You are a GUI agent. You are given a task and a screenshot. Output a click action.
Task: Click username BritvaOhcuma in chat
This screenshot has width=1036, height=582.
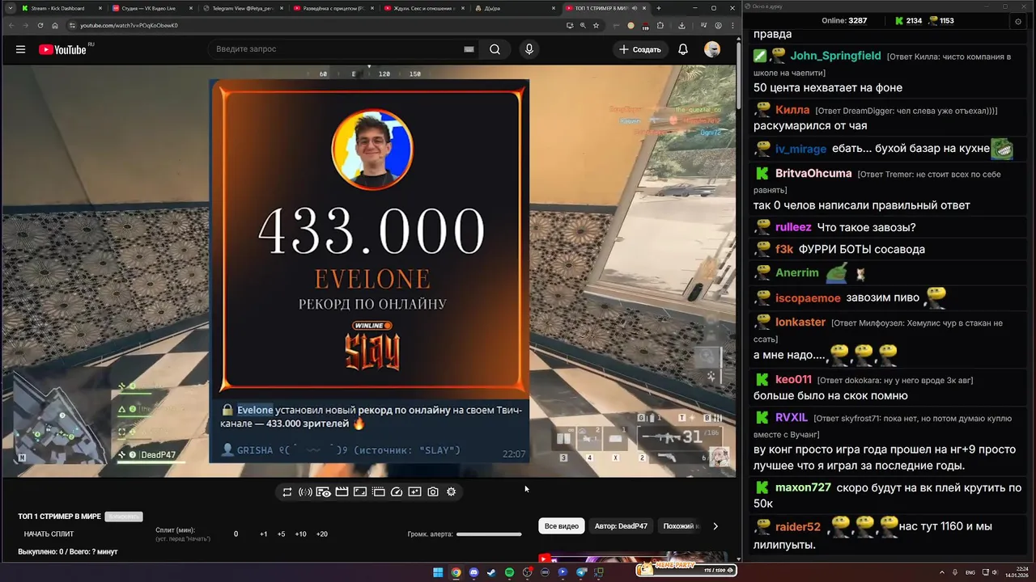click(x=813, y=173)
